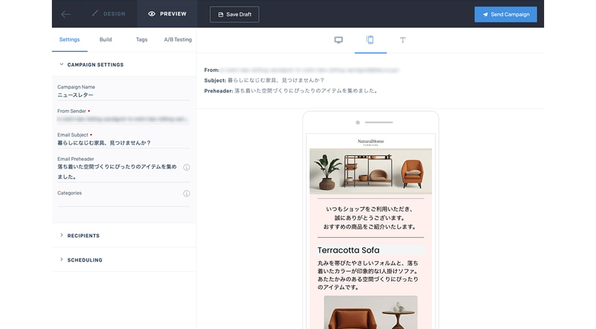
Task: Select plain text preview icon
Action: (403, 40)
